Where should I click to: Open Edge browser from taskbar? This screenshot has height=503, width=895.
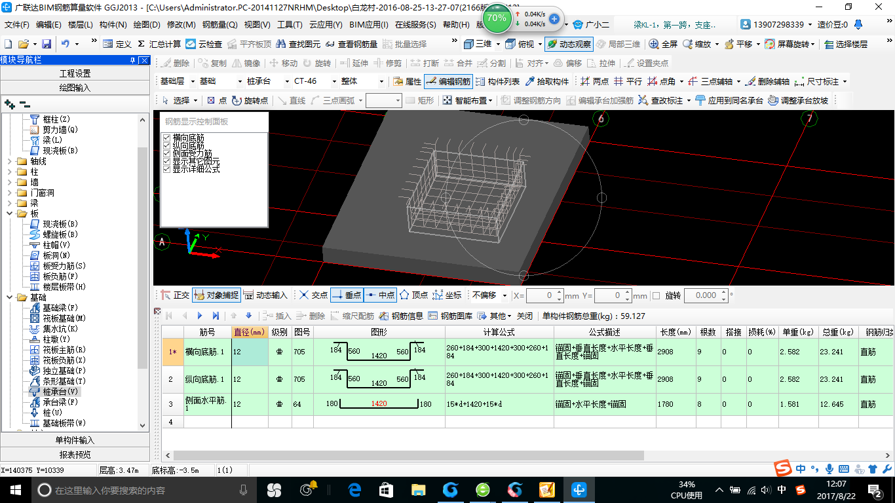point(354,489)
